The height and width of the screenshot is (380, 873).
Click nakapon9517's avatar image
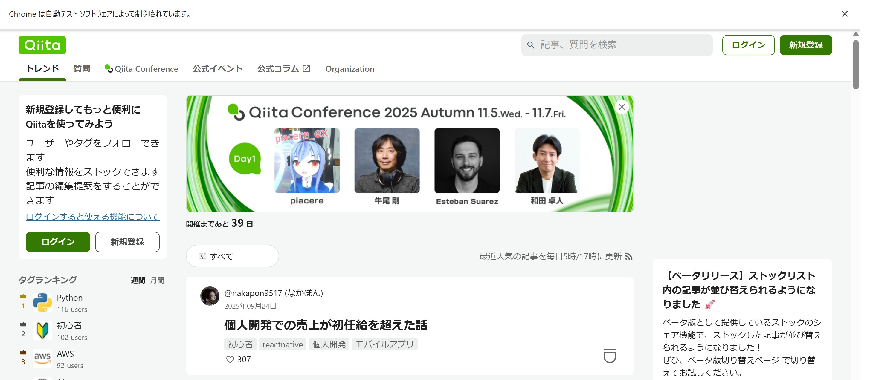click(x=210, y=296)
